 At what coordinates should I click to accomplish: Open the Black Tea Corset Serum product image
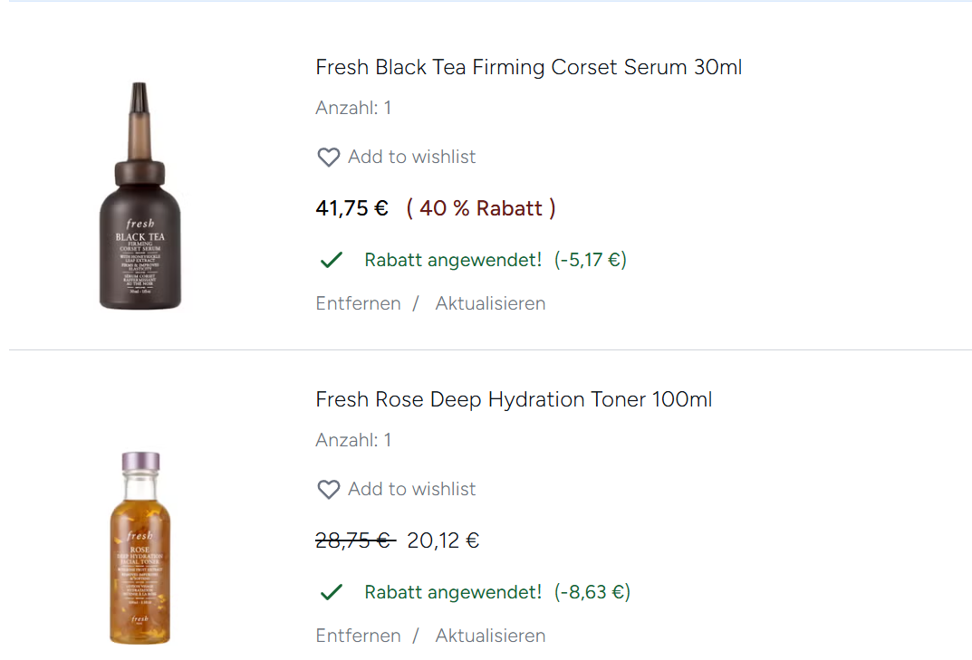(x=140, y=196)
